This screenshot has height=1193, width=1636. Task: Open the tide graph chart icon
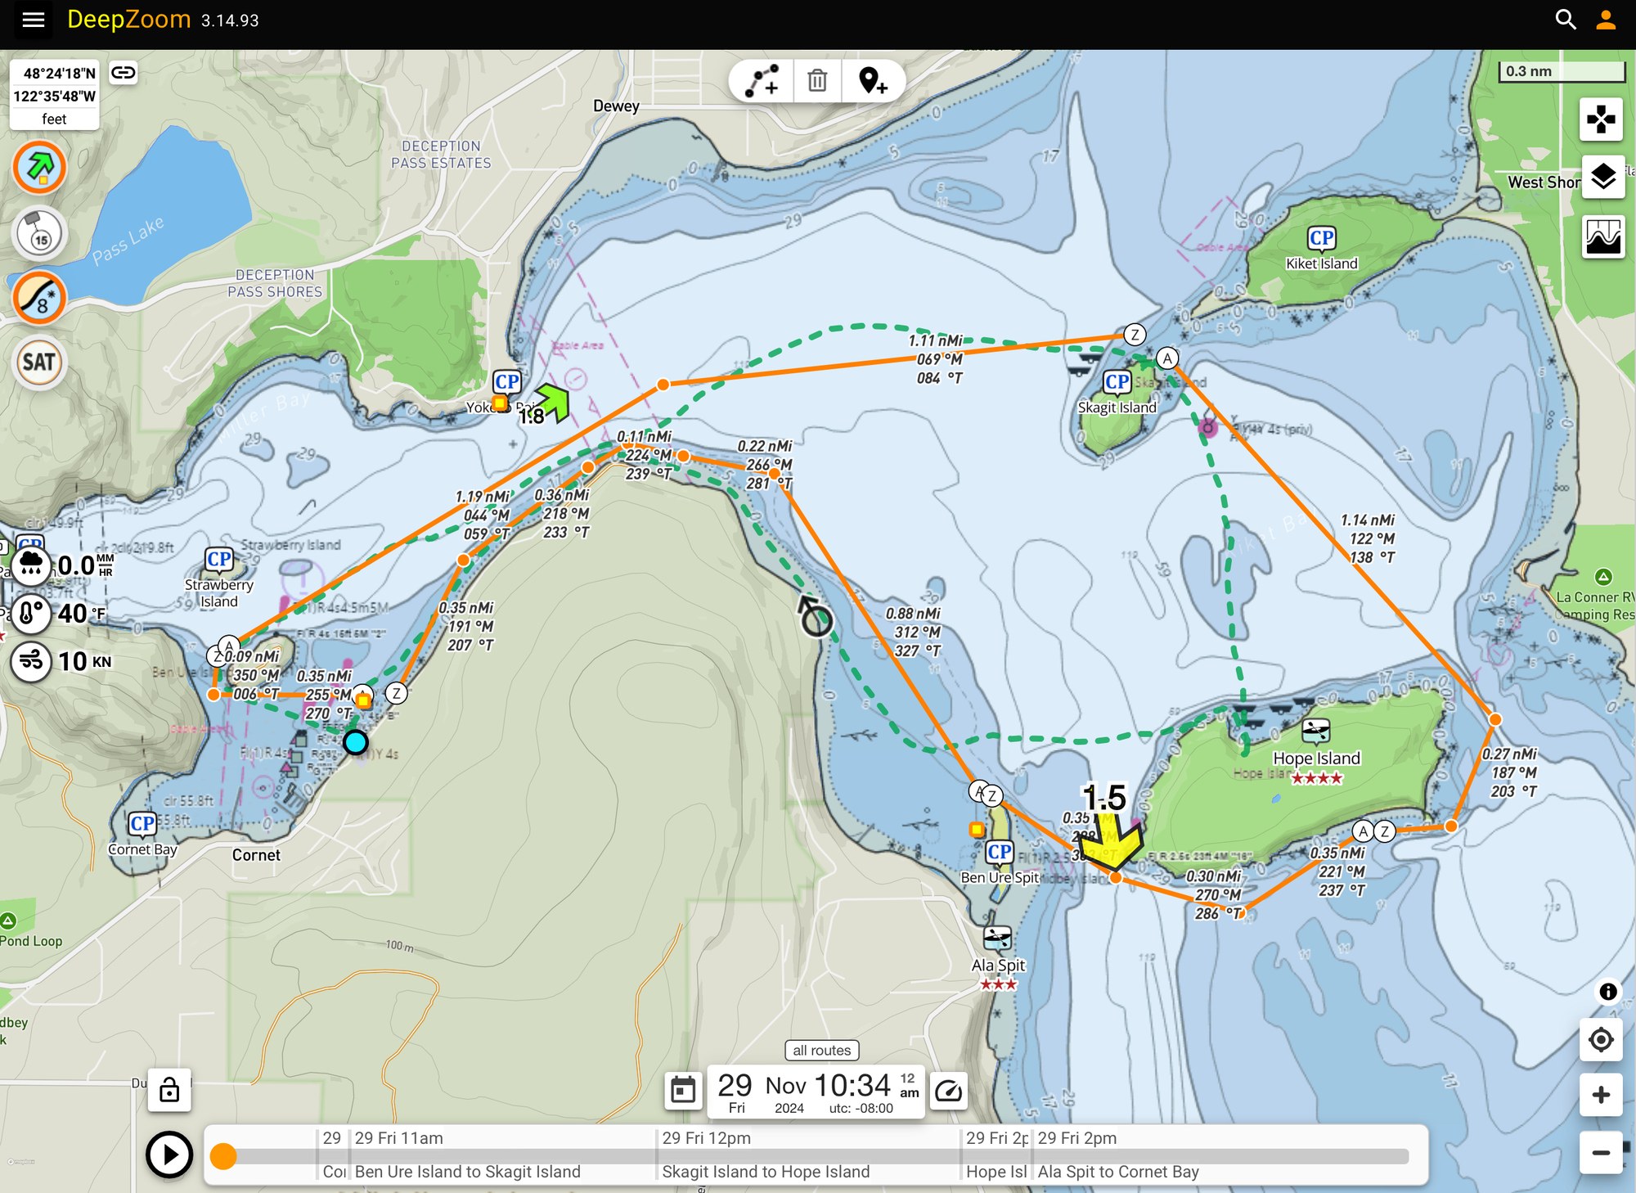[x=1602, y=237]
